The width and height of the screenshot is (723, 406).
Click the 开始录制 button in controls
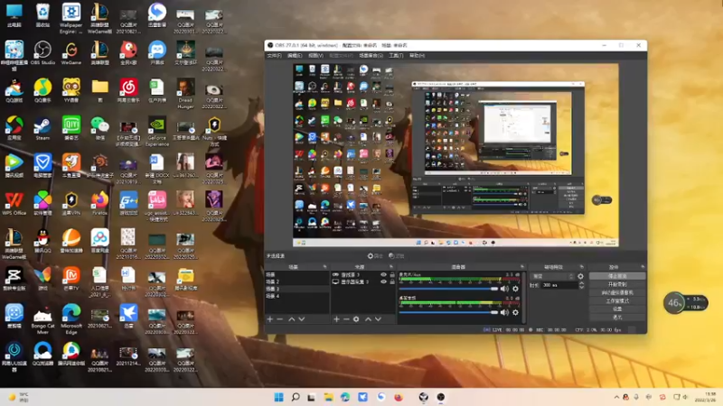coord(617,284)
